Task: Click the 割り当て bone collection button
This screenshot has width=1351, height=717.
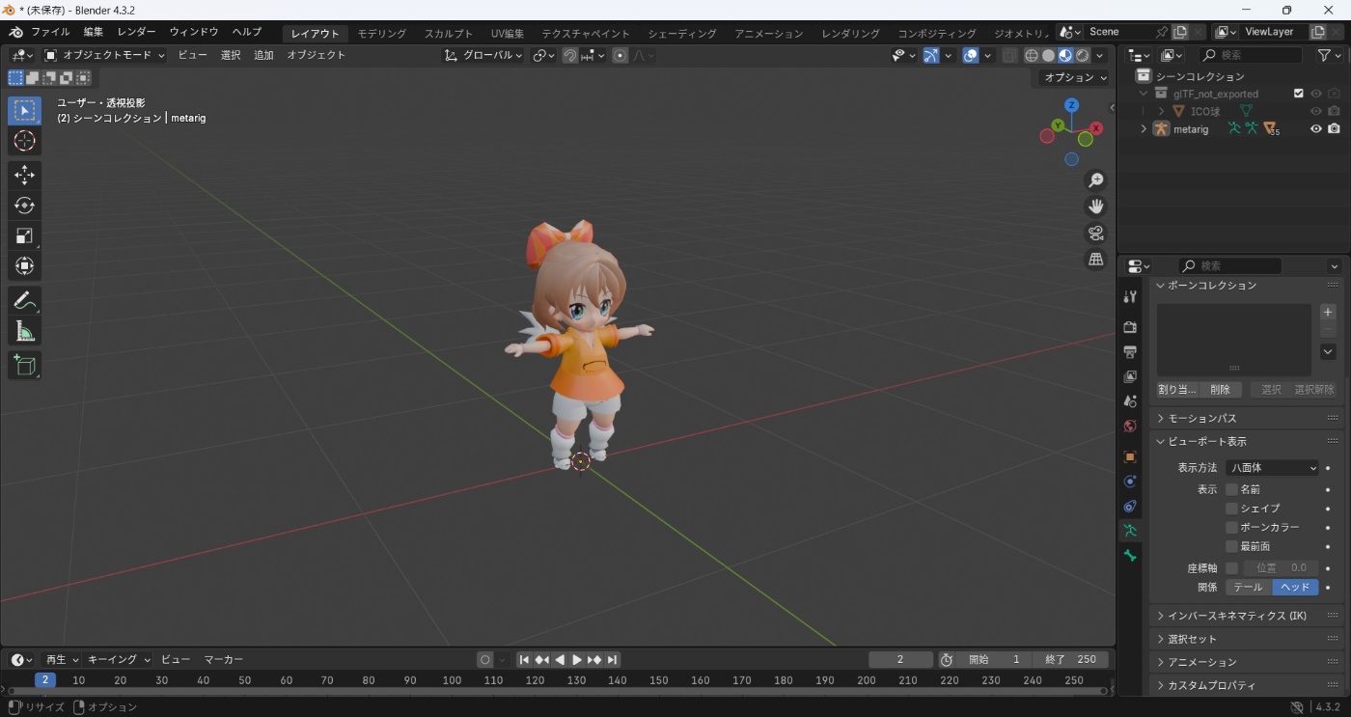Action: point(1177,390)
